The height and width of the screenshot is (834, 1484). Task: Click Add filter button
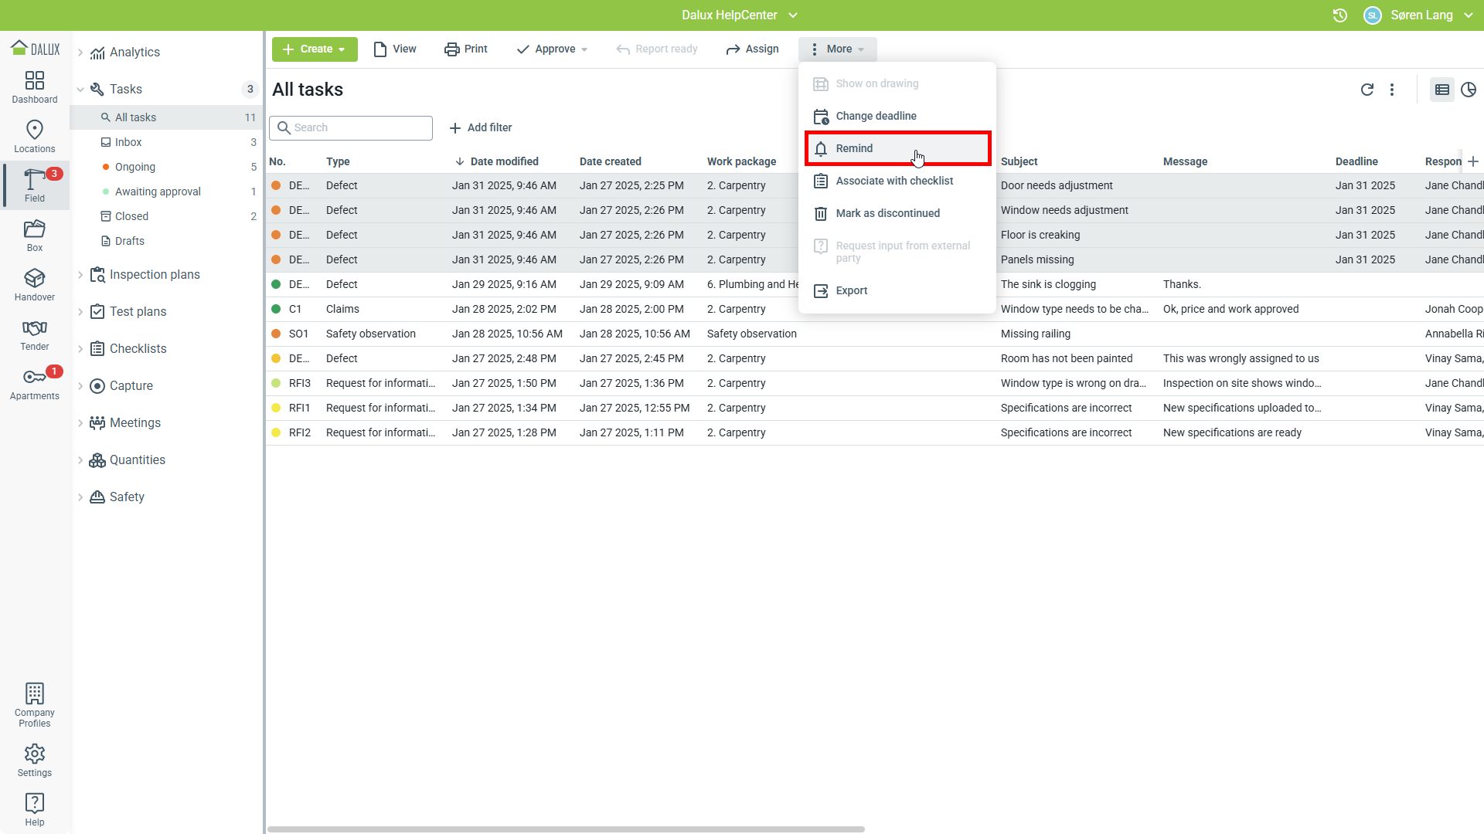(480, 128)
